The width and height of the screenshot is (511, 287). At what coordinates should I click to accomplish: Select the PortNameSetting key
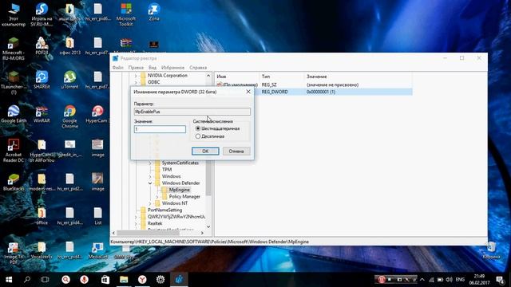click(164, 210)
